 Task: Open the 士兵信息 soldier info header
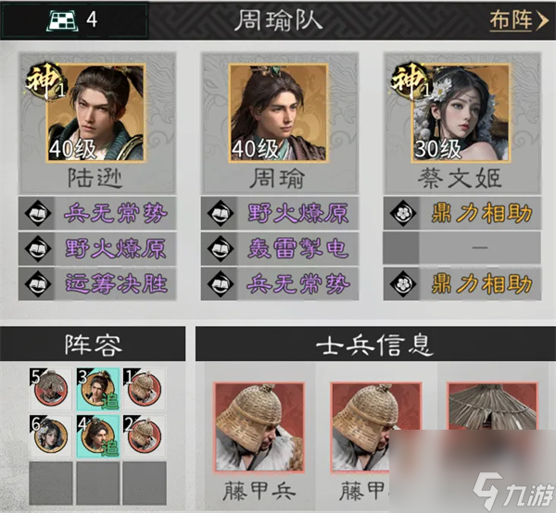[x=375, y=344]
